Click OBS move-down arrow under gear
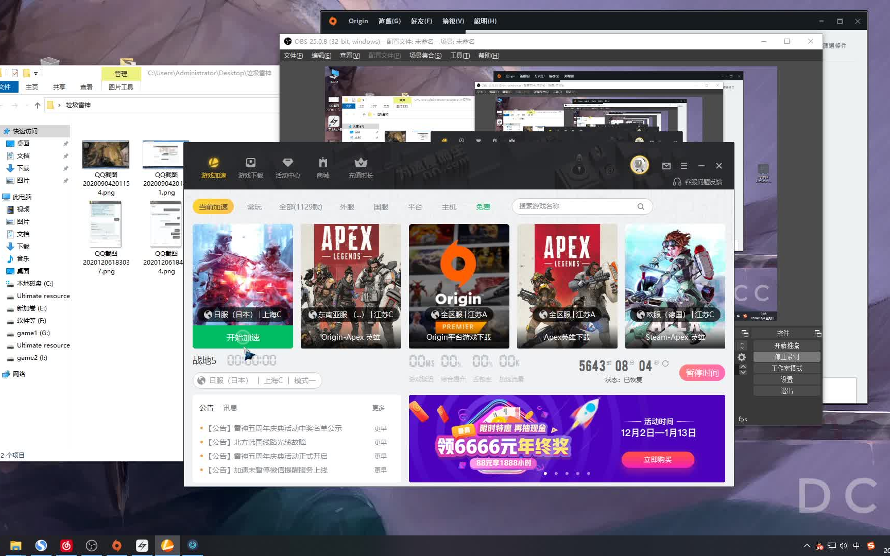The image size is (890, 556). pyautogui.click(x=743, y=372)
